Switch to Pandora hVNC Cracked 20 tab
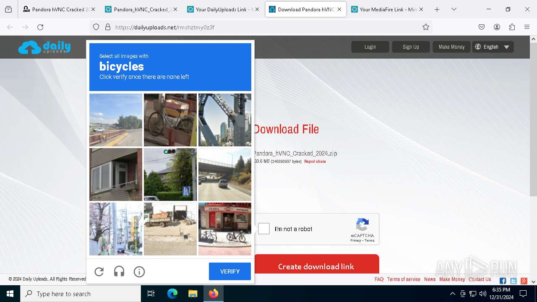The image size is (537, 302). click(x=58, y=9)
